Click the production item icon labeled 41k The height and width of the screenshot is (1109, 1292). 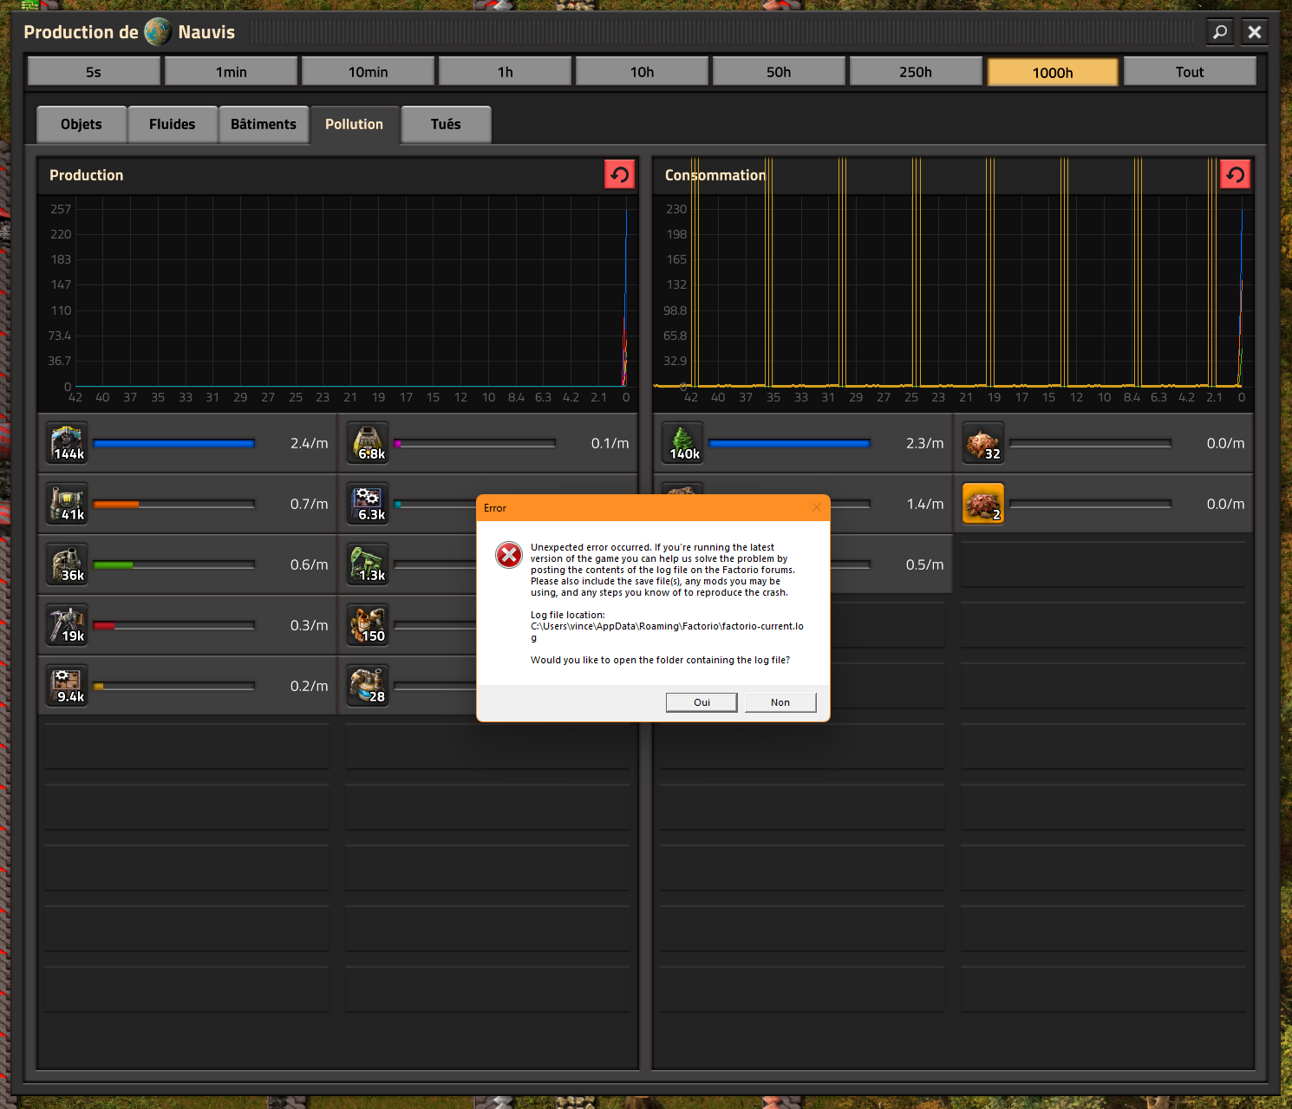point(68,504)
